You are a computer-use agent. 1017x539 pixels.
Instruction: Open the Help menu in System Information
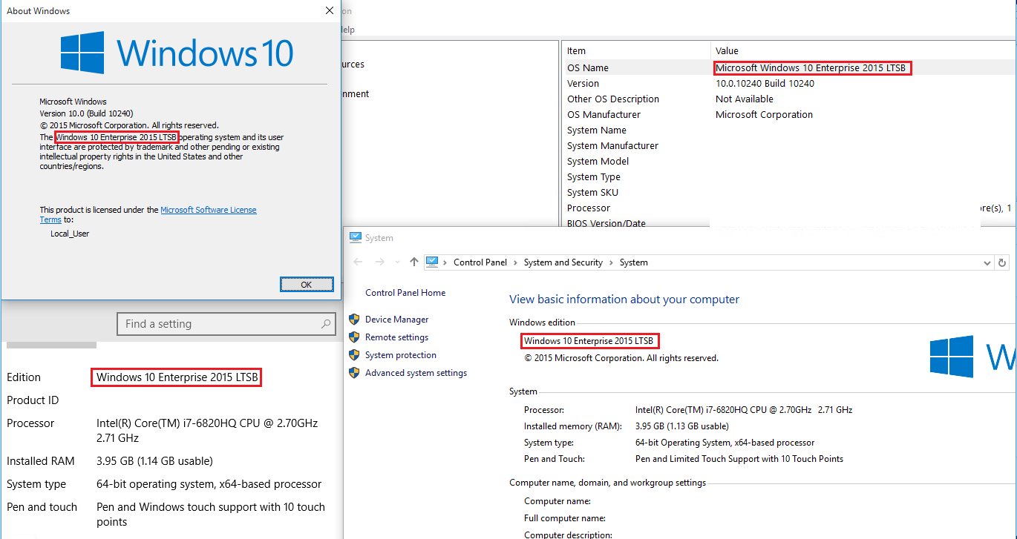click(347, 29)
